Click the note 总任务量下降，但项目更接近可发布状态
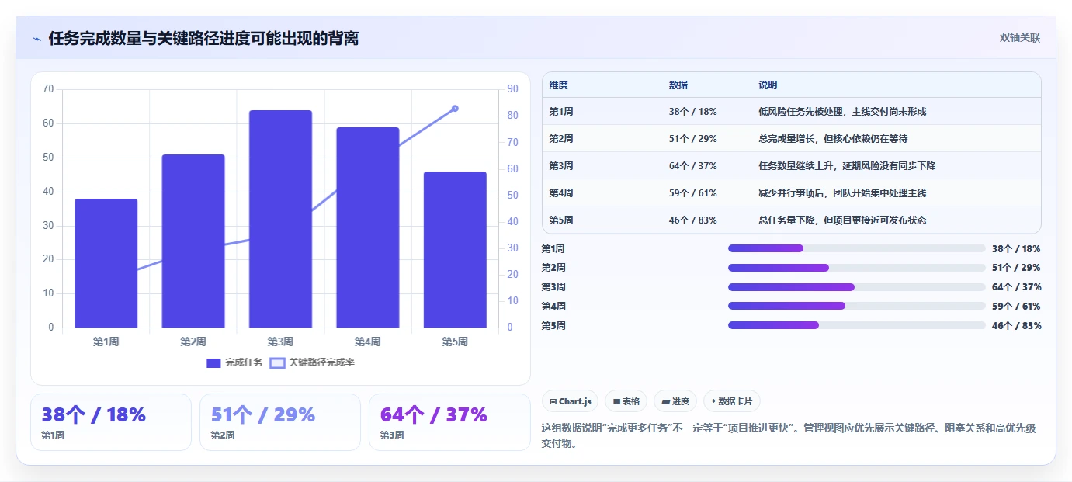Viewport: 1072px width, 482px height. coord(842,220)
